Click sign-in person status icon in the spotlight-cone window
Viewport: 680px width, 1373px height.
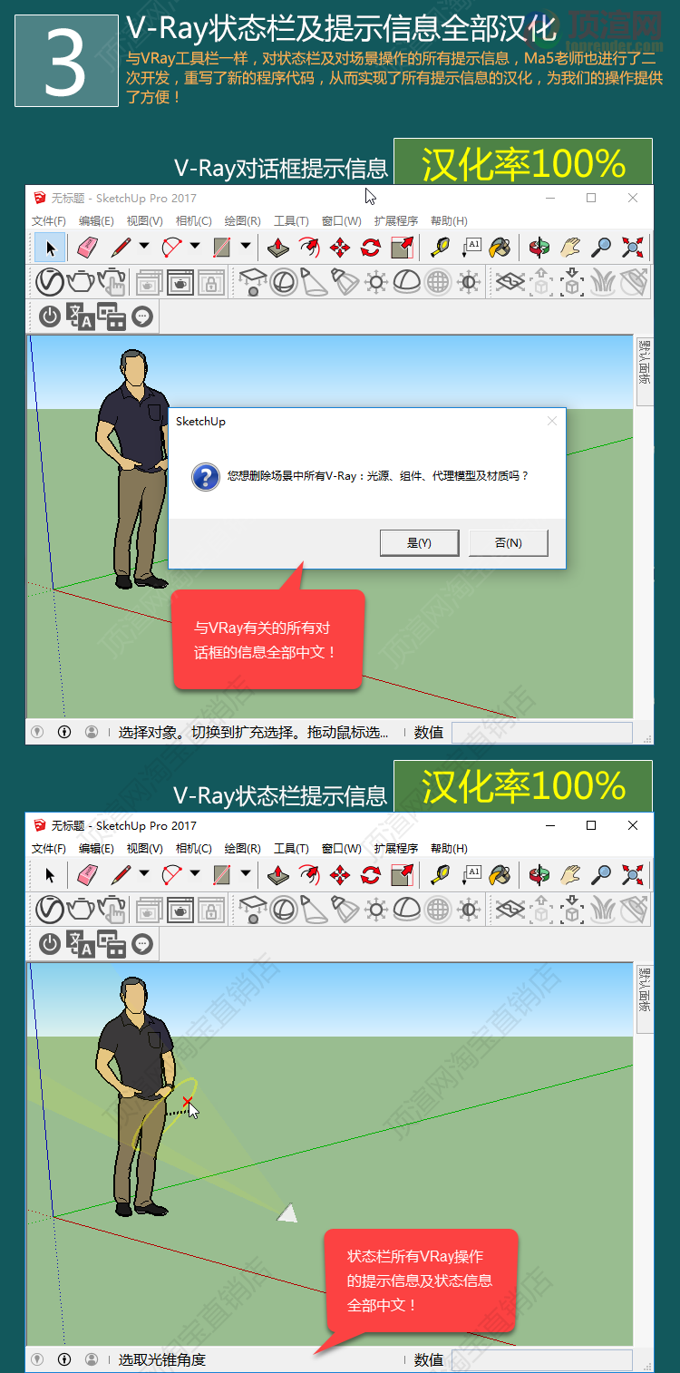(92, 1359)
